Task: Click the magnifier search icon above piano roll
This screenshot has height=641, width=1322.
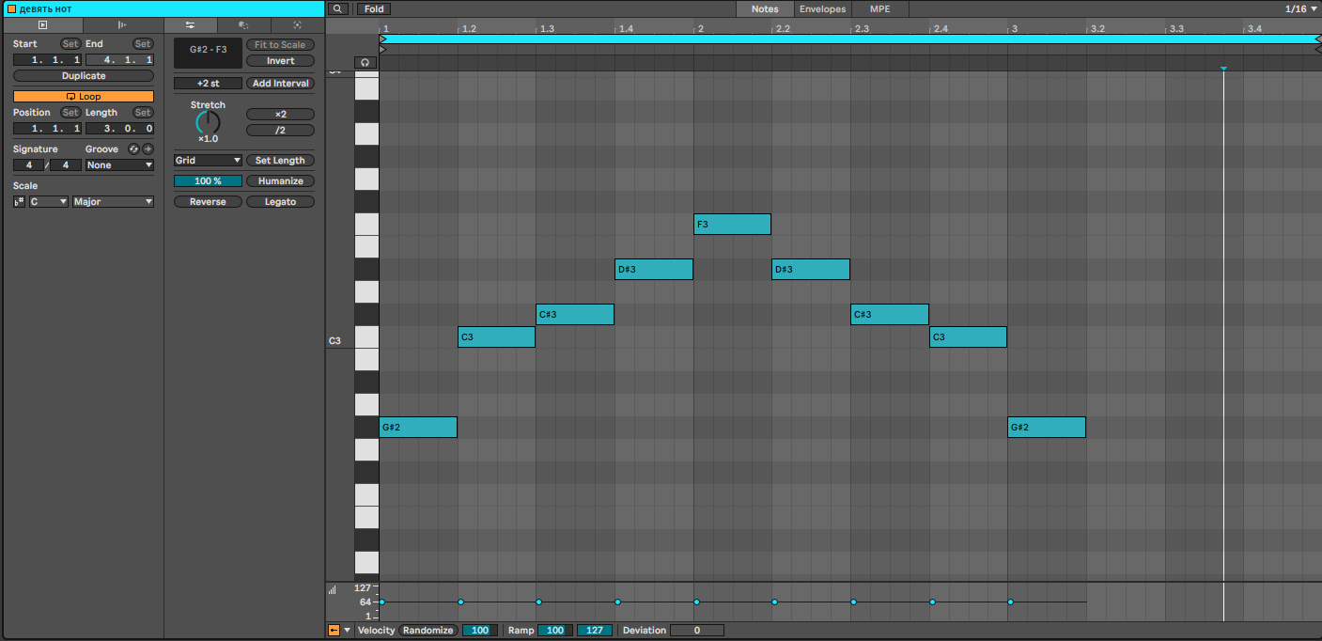Action: pos(339,9)
